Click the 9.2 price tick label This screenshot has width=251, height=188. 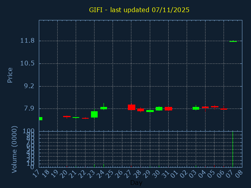(29, 86)
